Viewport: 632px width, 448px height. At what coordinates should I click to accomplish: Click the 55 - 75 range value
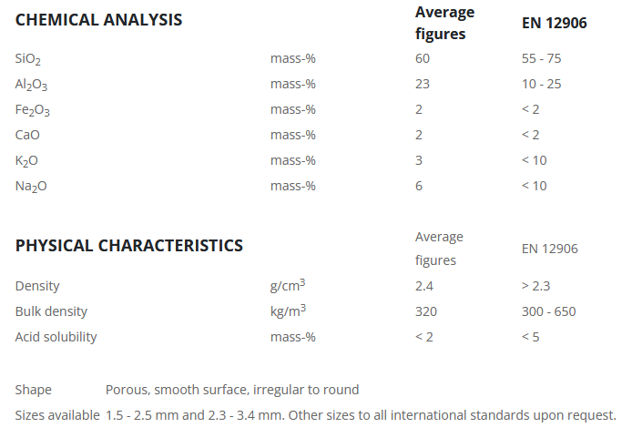tap(543, 59)
